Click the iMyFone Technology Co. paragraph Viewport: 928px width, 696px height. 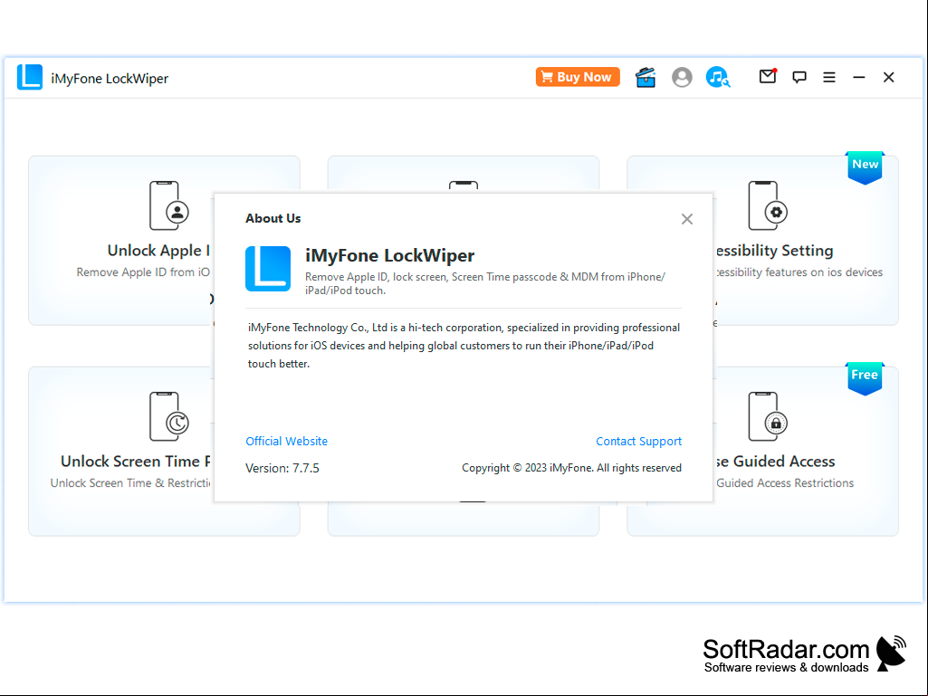point(464,346)
